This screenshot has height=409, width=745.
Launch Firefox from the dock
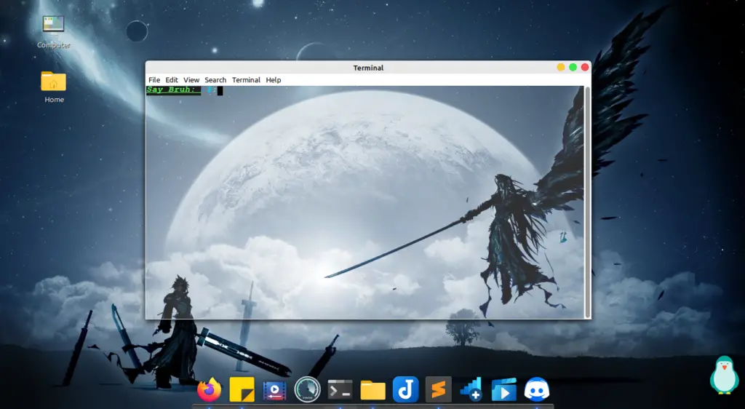click(x=209, y=390)
